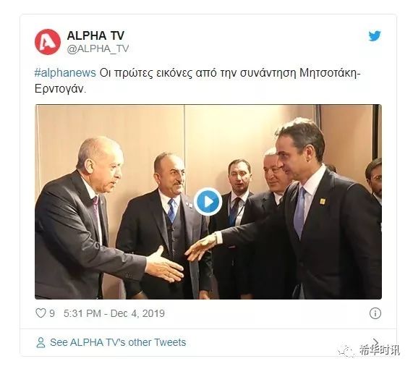Like the tweet with heart icon
The image size is (413, 369).
[x=41, y=313]
